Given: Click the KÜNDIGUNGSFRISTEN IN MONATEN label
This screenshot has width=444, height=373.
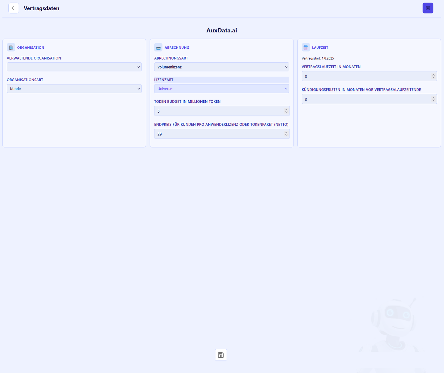Looking at the screenshot, I should coord(361,89).
